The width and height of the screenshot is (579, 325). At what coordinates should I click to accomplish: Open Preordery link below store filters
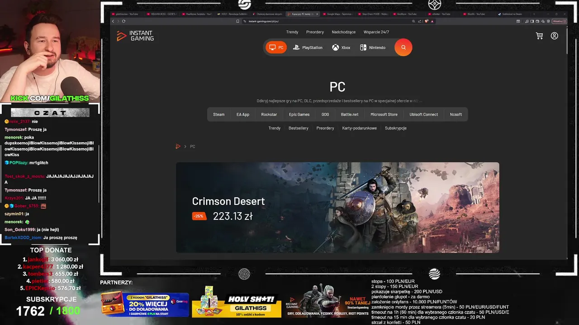[325, 128]
